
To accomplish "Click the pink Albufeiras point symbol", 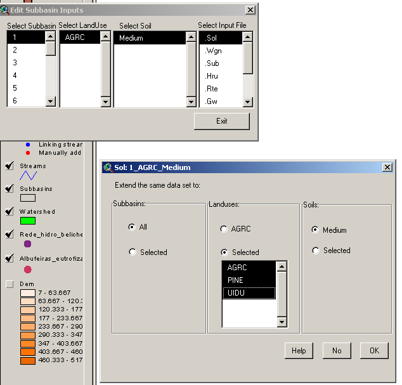I will pos(27,269).
